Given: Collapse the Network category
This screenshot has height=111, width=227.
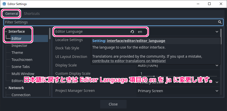Looking at the screenshot, I should pyautogui.click(x=6, y=88).
